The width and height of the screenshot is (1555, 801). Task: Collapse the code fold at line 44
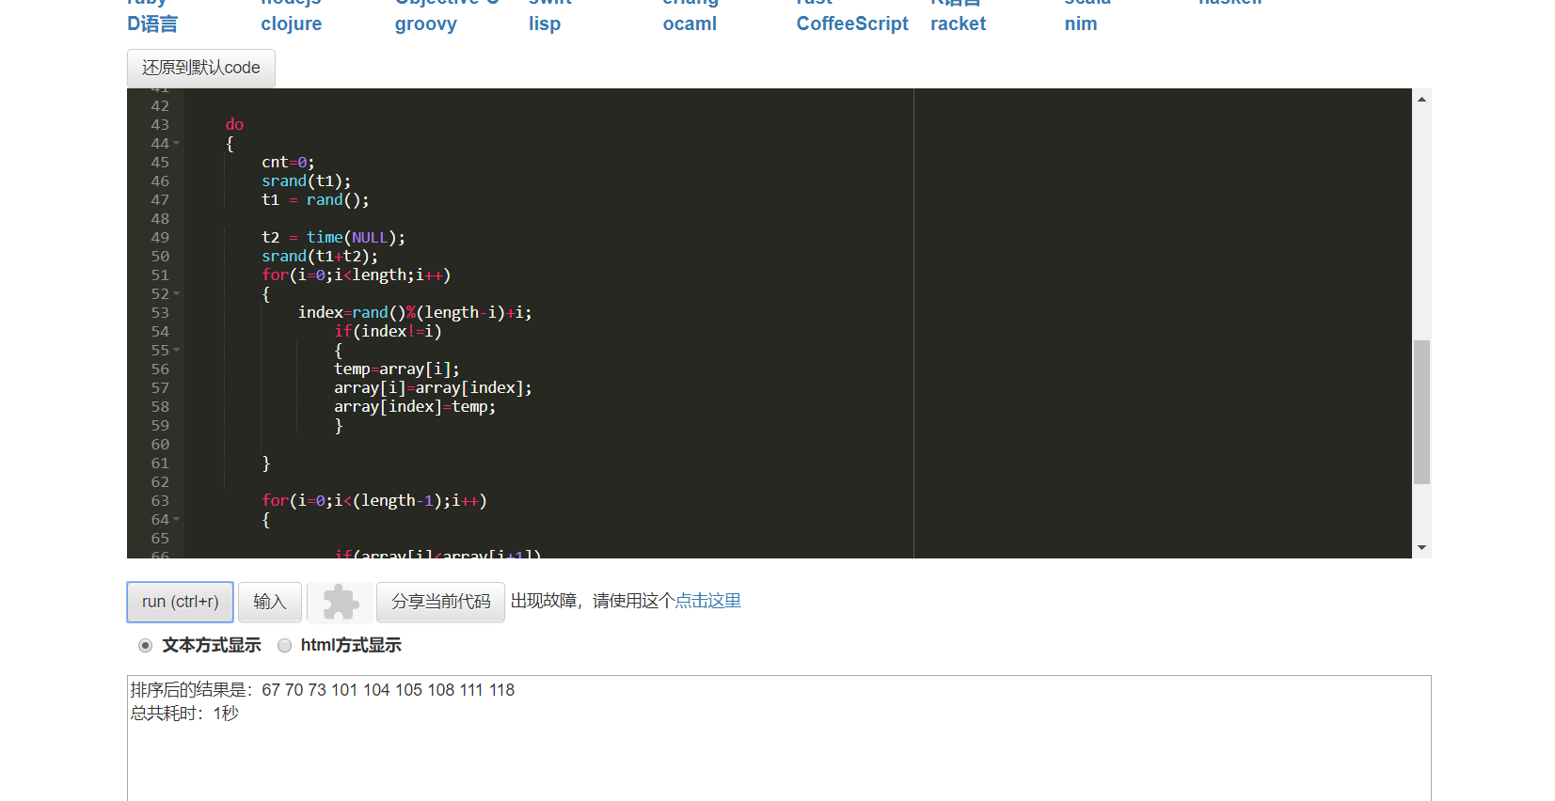[176, 144]
